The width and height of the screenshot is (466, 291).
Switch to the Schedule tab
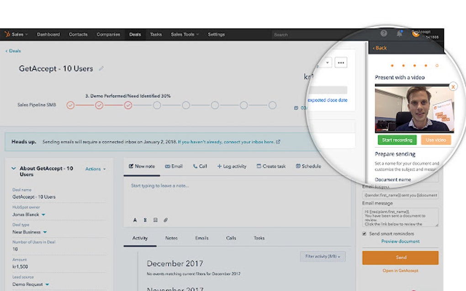pos(308,166)
